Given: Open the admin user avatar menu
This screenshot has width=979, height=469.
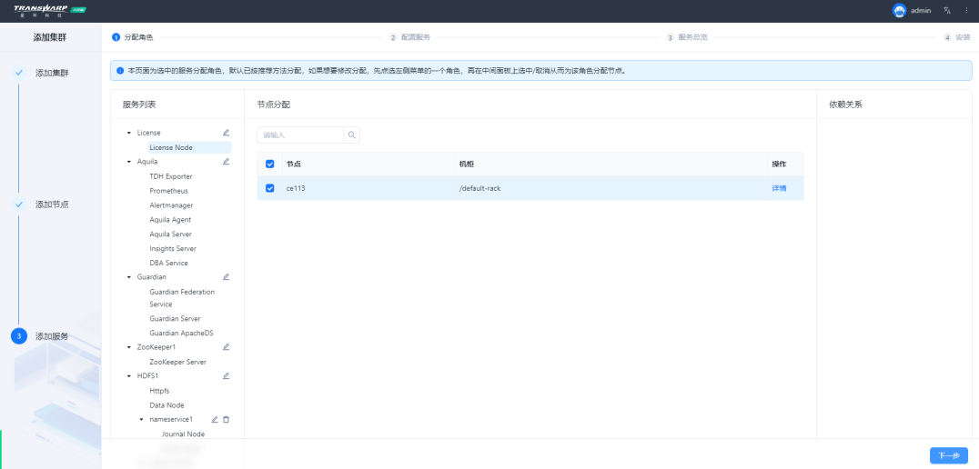Looking at the screenshot, I should [899, 10].
